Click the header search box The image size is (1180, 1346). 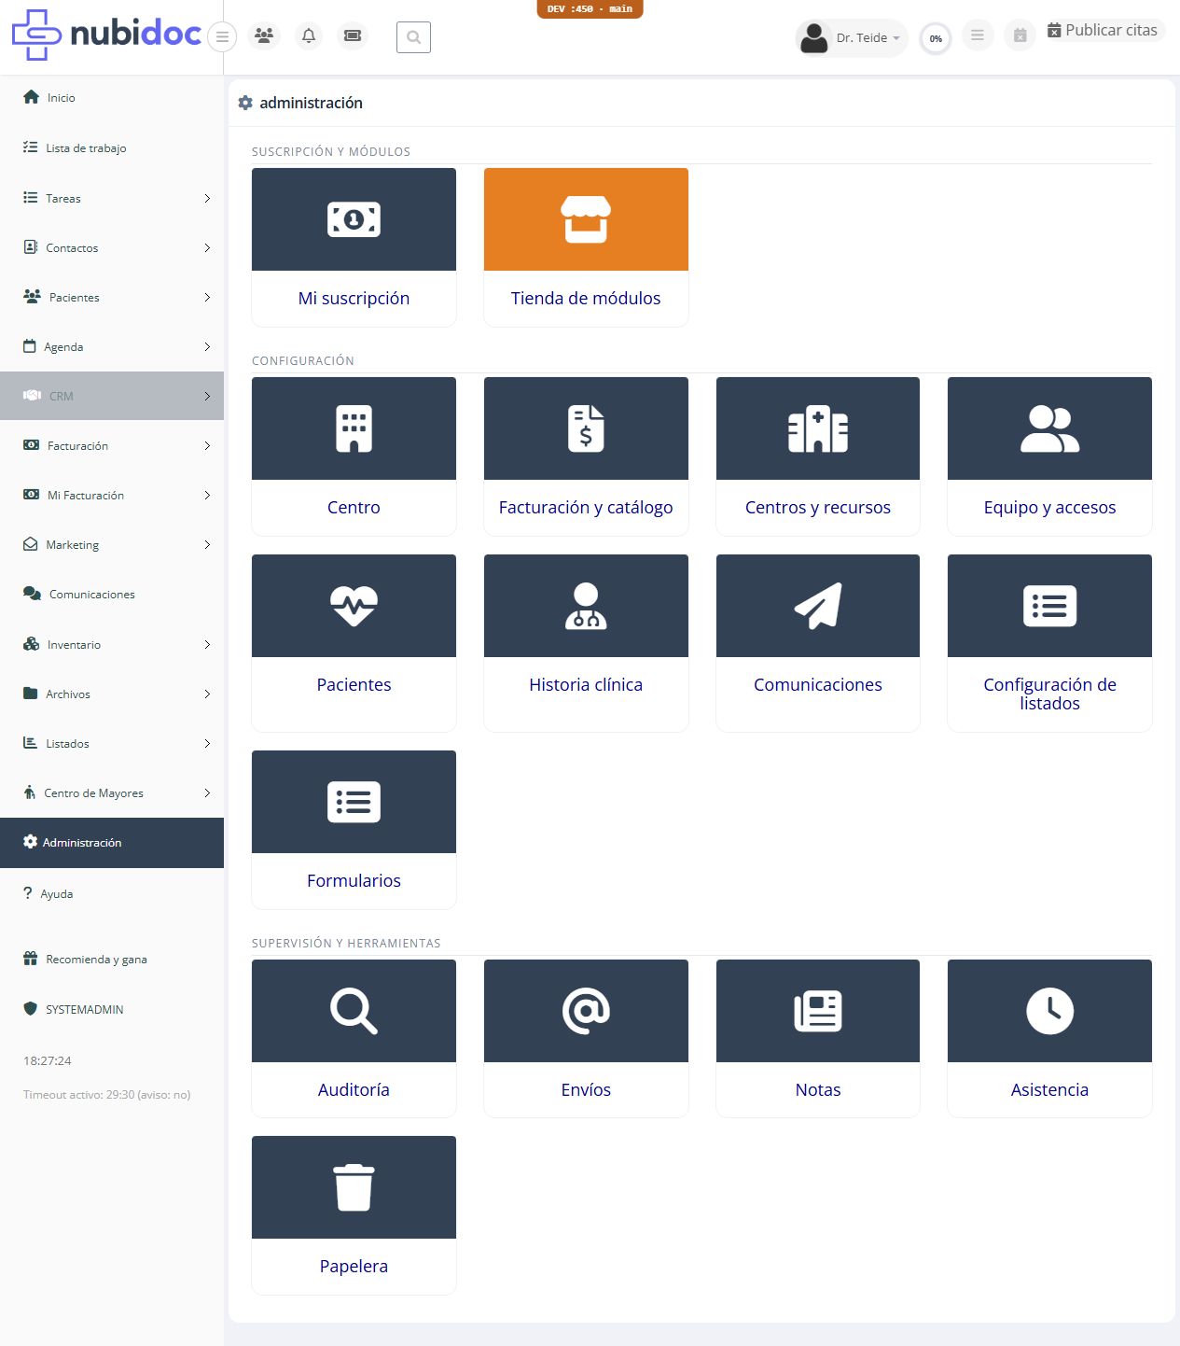click(413, 37)
